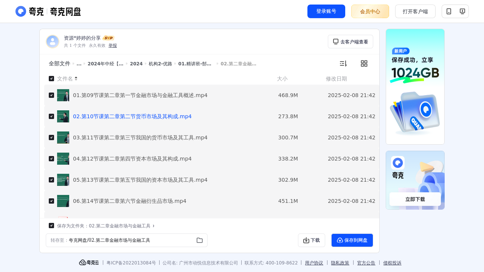Open thumbnail of 06.第14节课 video

click(x=63, y=201)
